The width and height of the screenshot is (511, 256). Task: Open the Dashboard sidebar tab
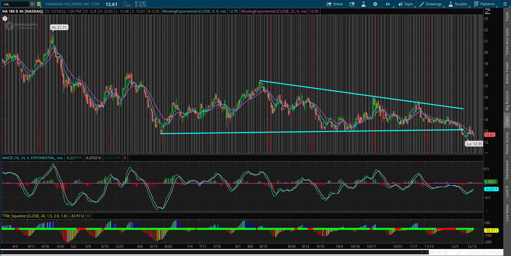[x=507, y=170]
